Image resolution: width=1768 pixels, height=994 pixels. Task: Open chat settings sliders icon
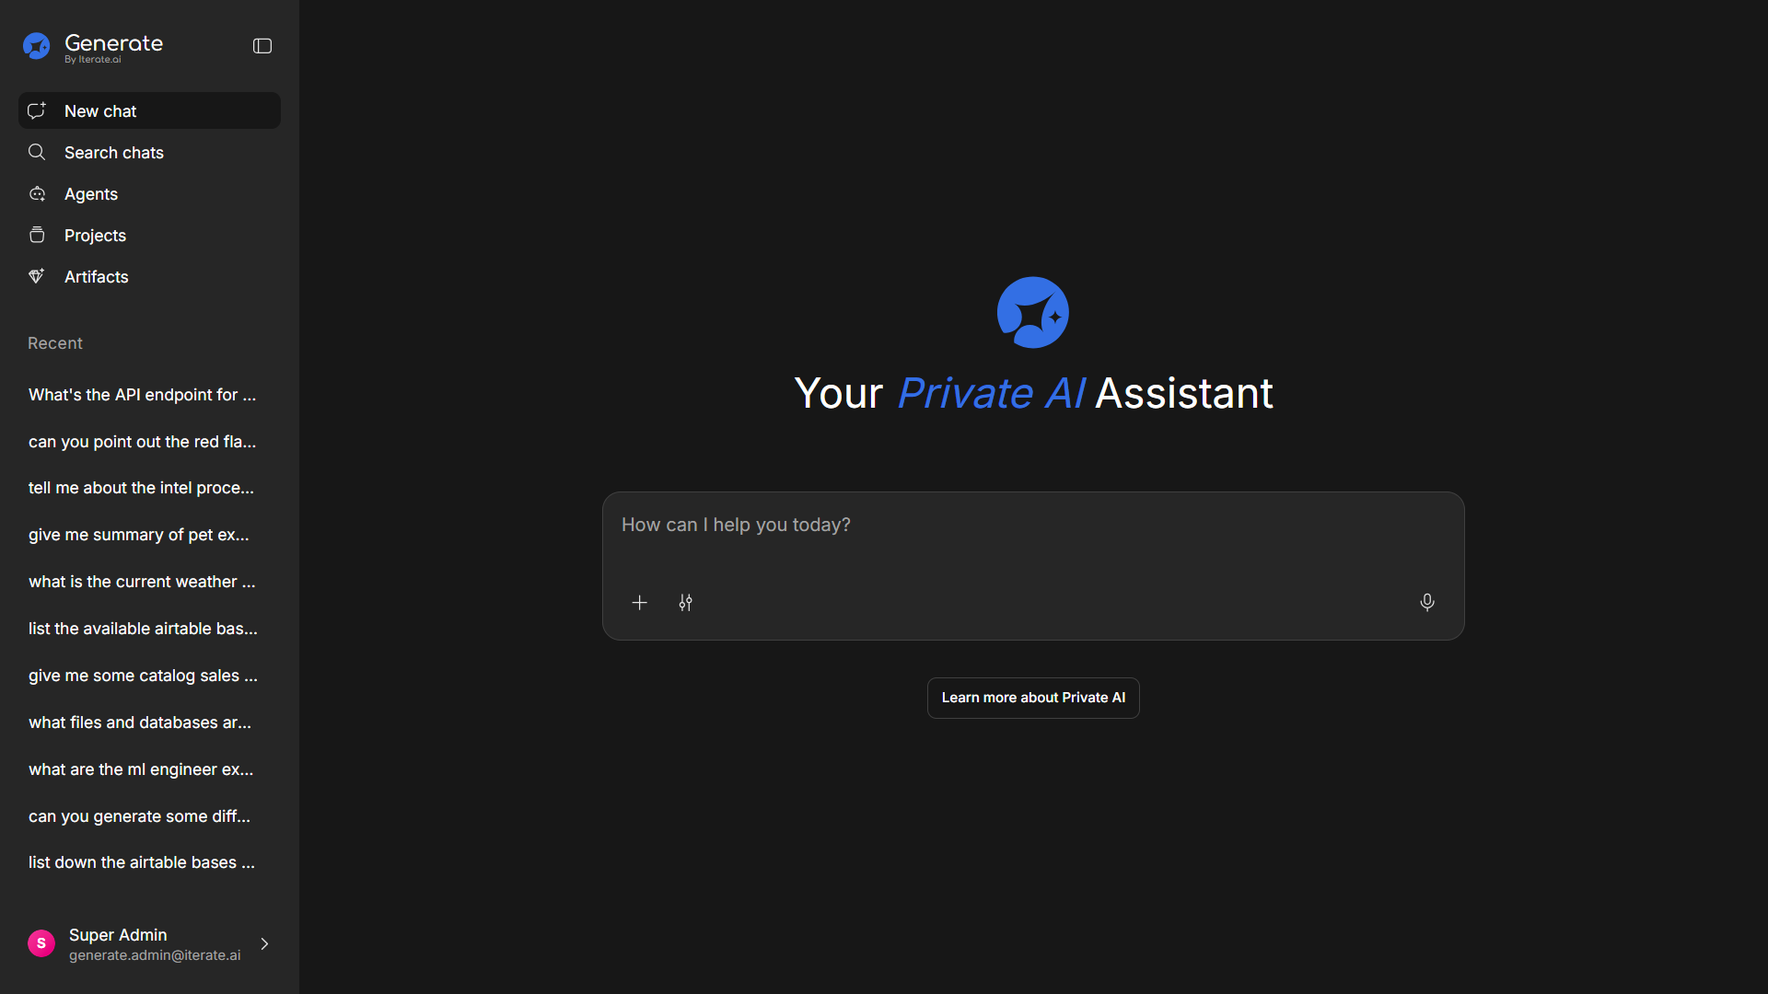pyautogui.click(x=686, y=603)
